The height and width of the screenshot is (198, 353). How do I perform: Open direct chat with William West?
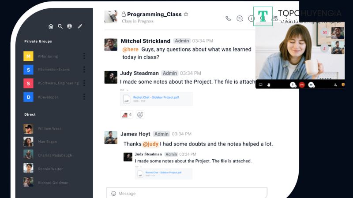[49, 128]
